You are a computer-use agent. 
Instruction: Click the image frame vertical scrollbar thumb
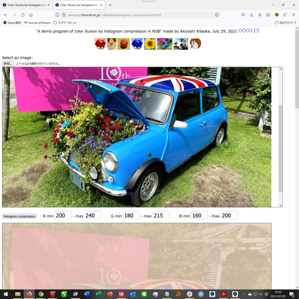280,148
